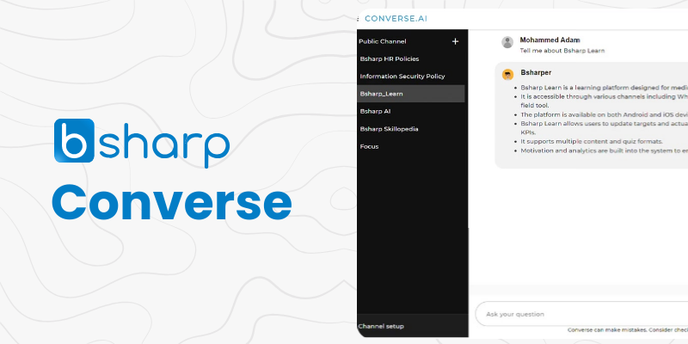This screenshot has width=688, height=344.
Task: Click the CONVERSE.AI header logo
Action: 396,18
